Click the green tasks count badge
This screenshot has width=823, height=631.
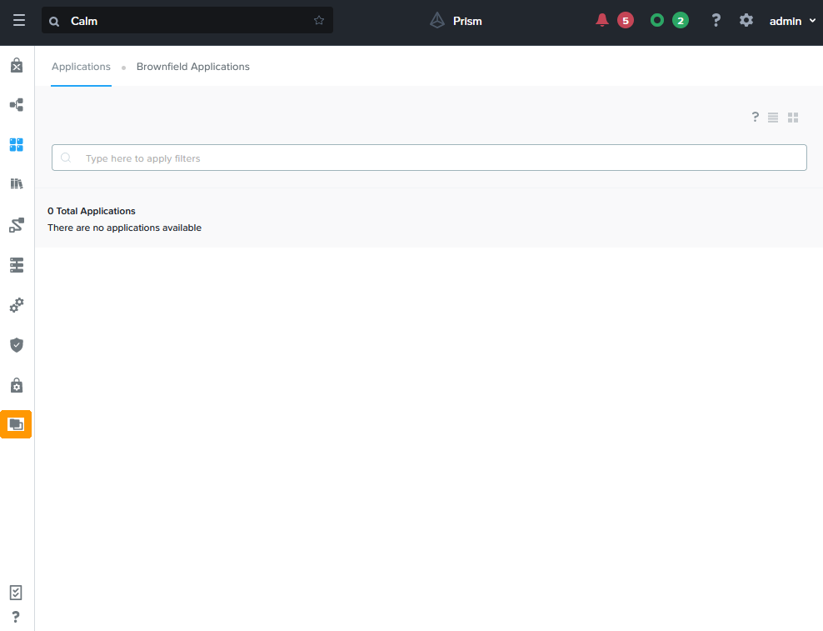[x=680, y=21]
